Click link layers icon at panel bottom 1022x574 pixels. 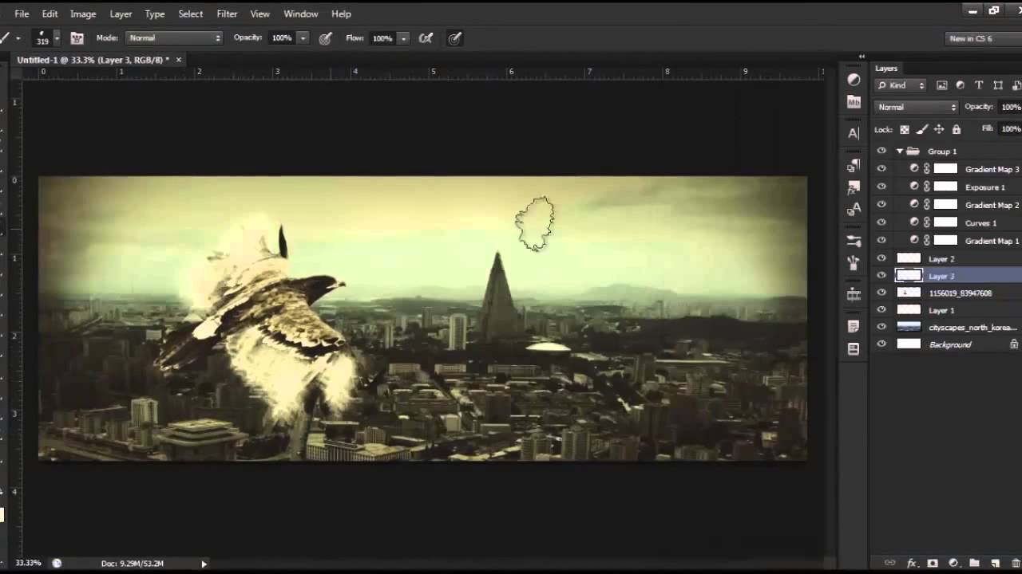(890, 563)
